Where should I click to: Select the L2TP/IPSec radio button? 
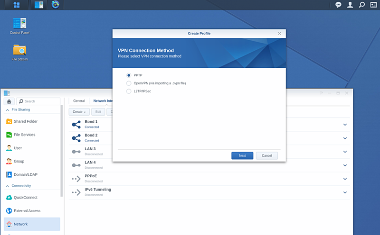click(129, 91)
